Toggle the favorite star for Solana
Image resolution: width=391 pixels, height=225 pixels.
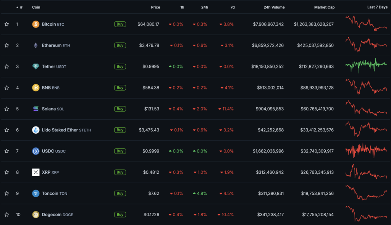tap(6, 109)
